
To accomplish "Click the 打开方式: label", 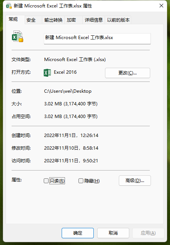I will pyautogui.click(x=21, y=72).
